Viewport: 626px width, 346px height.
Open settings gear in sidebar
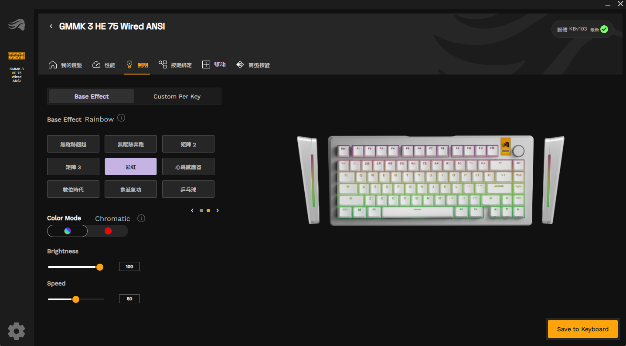coord(17,331)
